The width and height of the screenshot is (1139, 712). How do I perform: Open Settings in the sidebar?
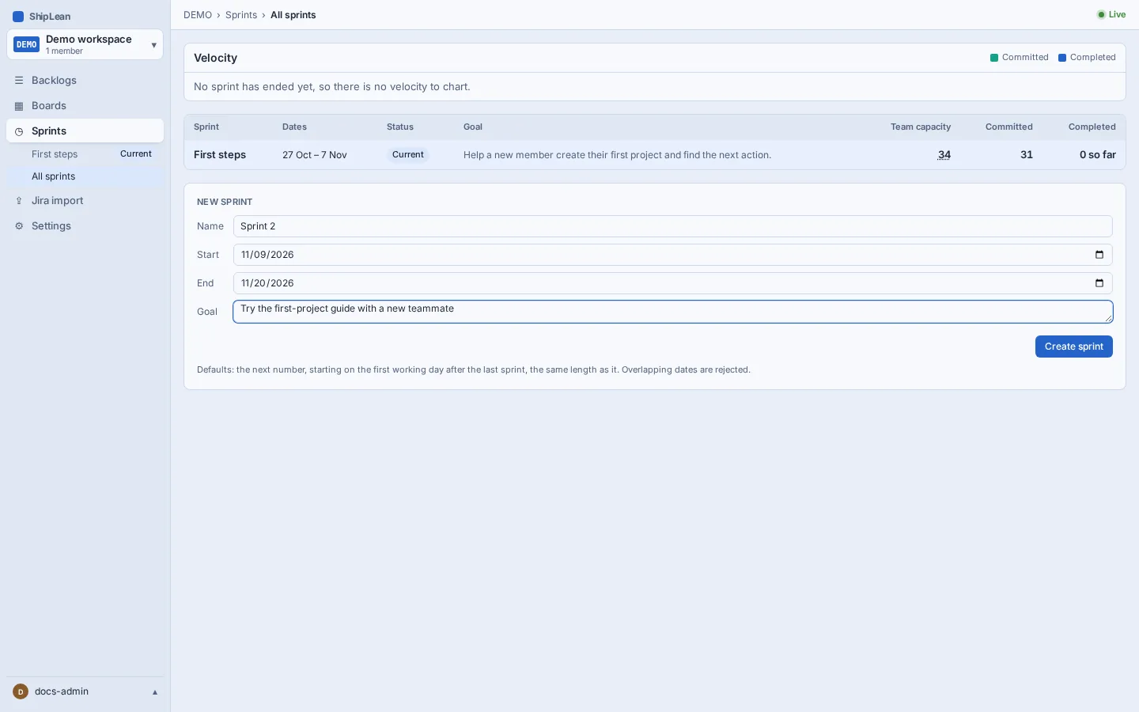pos(85,226)
